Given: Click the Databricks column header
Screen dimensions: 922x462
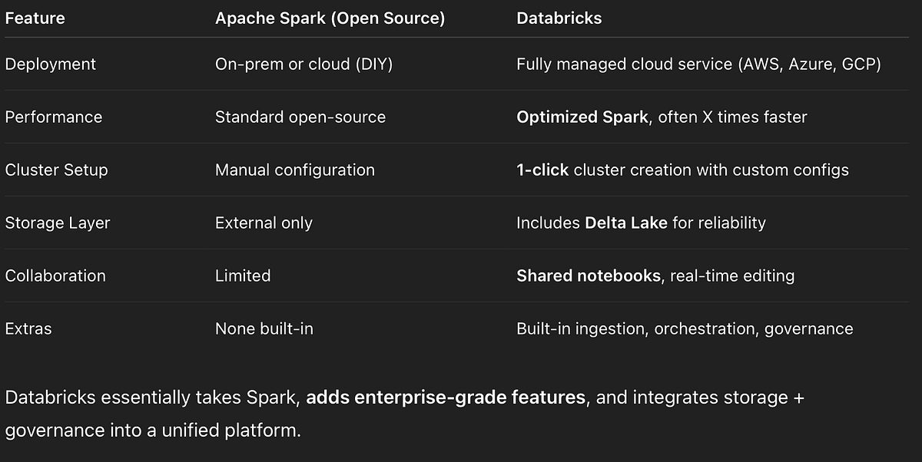Looking at the screenshot, I should (x=559, y=18).
